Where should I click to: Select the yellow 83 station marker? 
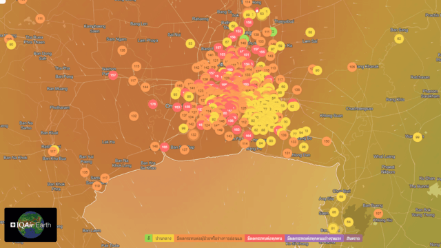(190, 43)
